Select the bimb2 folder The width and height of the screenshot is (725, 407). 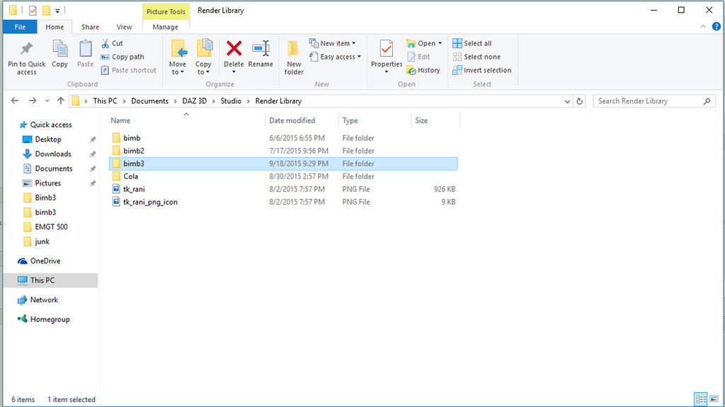tap(283, 151)
